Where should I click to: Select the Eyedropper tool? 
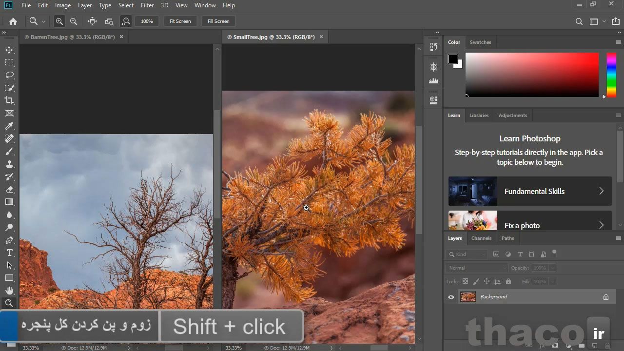pyautogui.click(x=9, y=126)
